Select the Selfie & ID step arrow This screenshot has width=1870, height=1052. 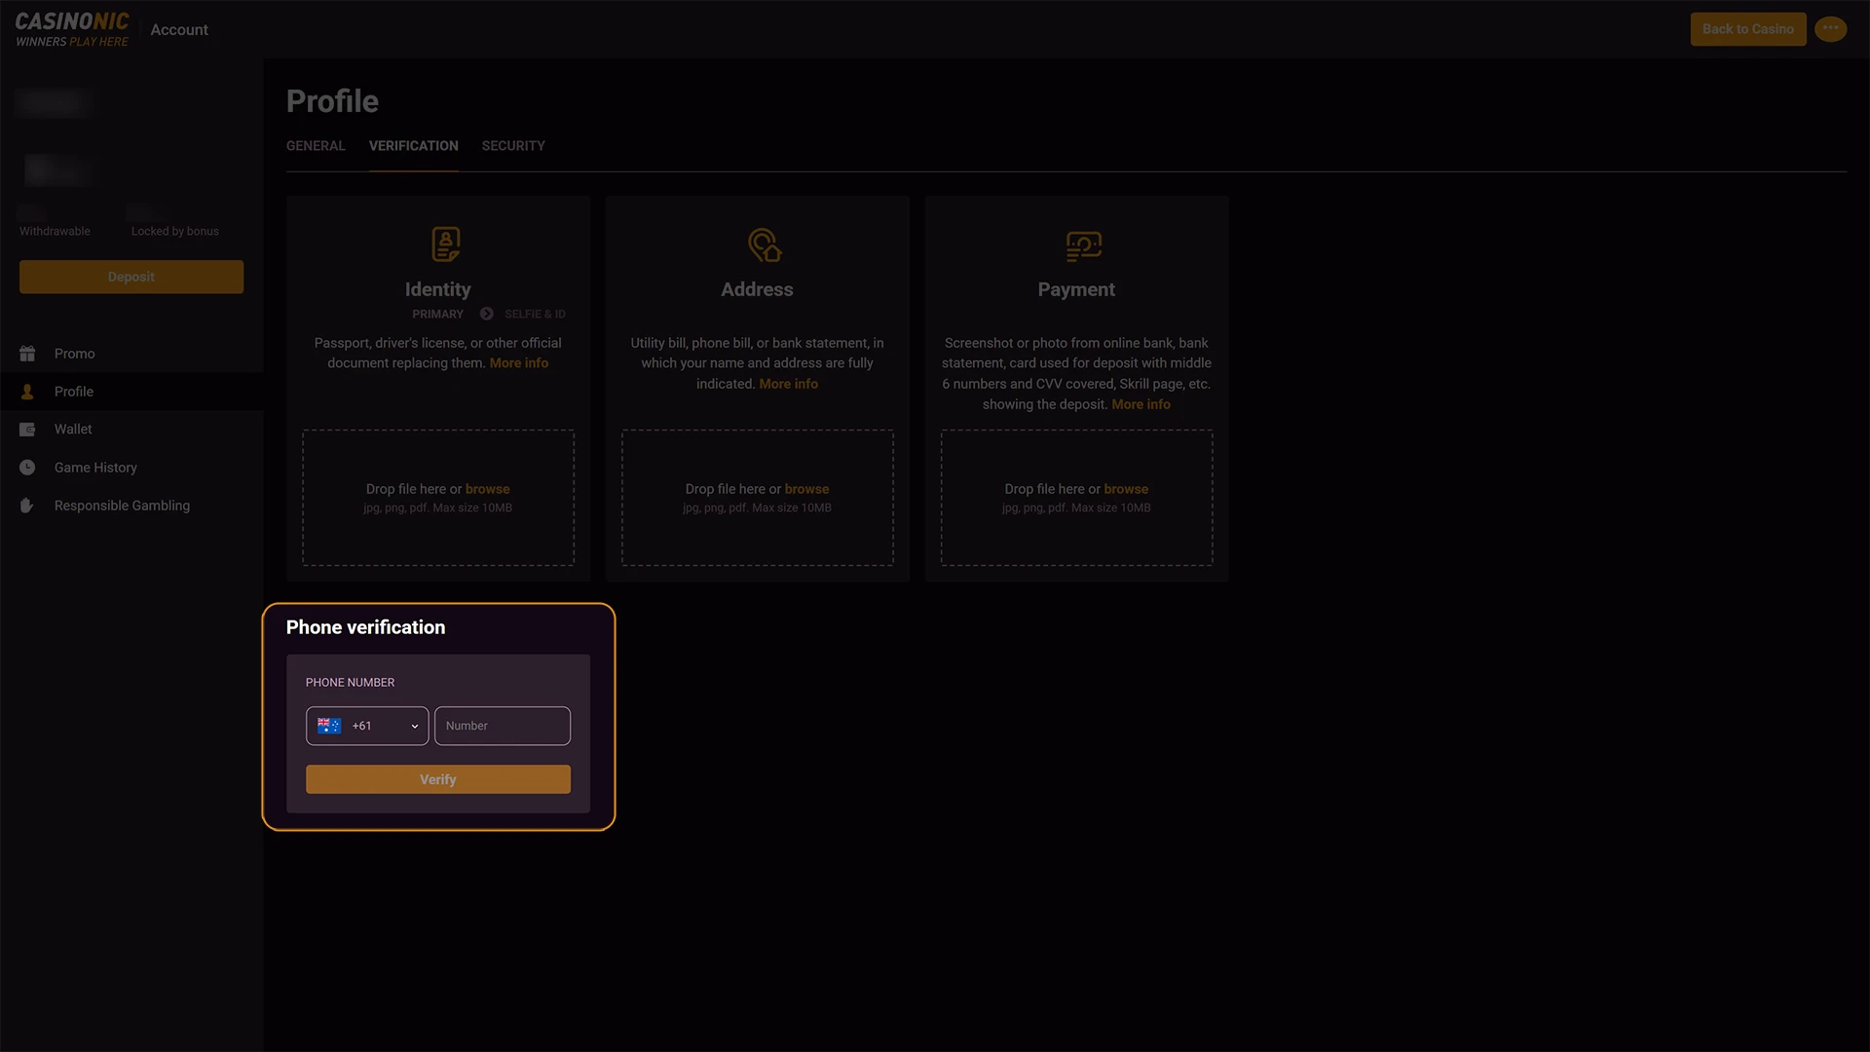coord(486,314)
